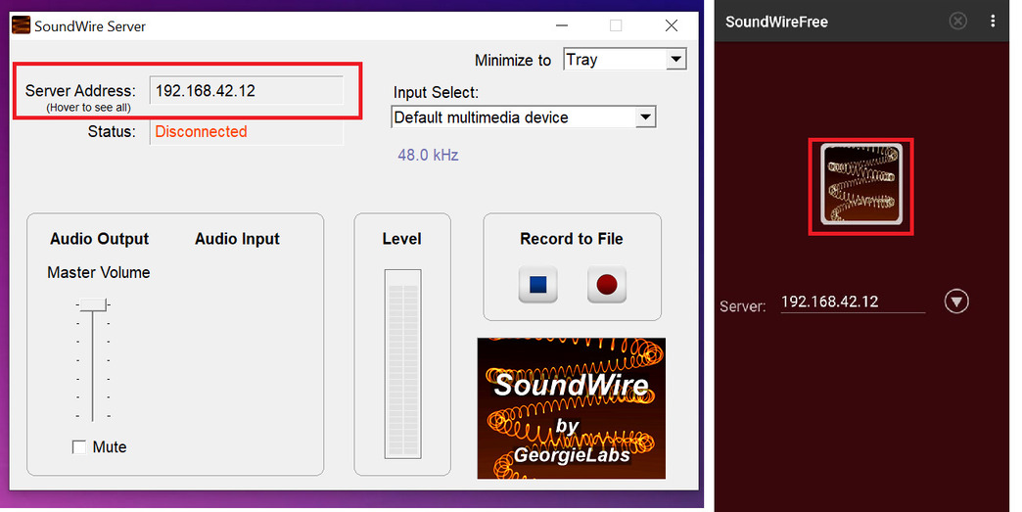This screenshot has width=1022, height=512.
Task: Click the Input Select label
Action: pyautogui.click(x=436, y=92)
